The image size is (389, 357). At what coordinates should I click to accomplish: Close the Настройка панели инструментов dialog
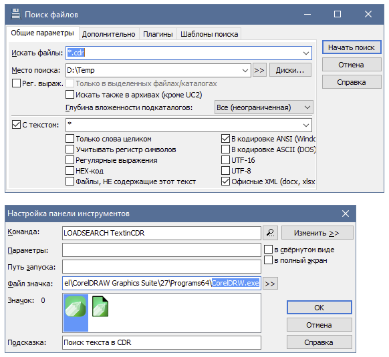[x=346, y=214]
